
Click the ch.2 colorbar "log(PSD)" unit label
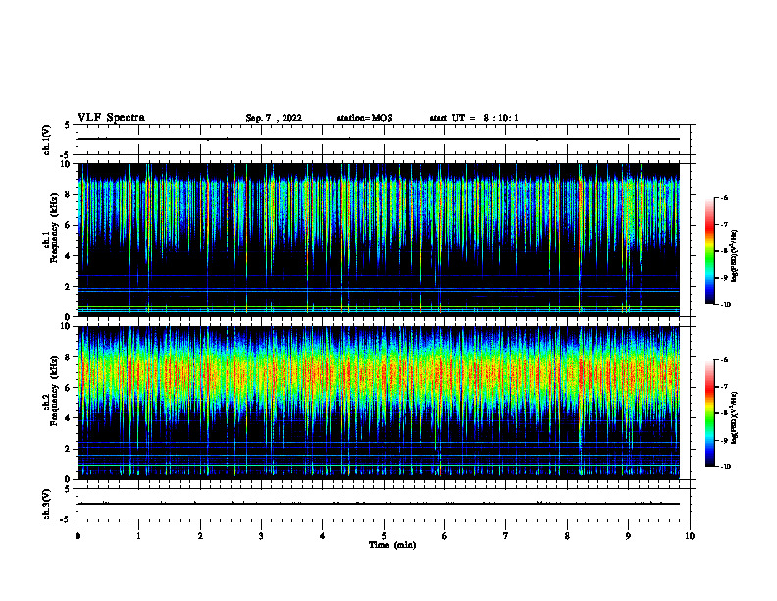tap(734, 417)
